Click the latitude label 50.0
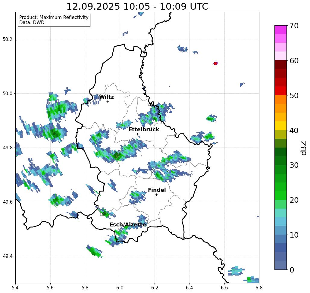 (7, 93)
